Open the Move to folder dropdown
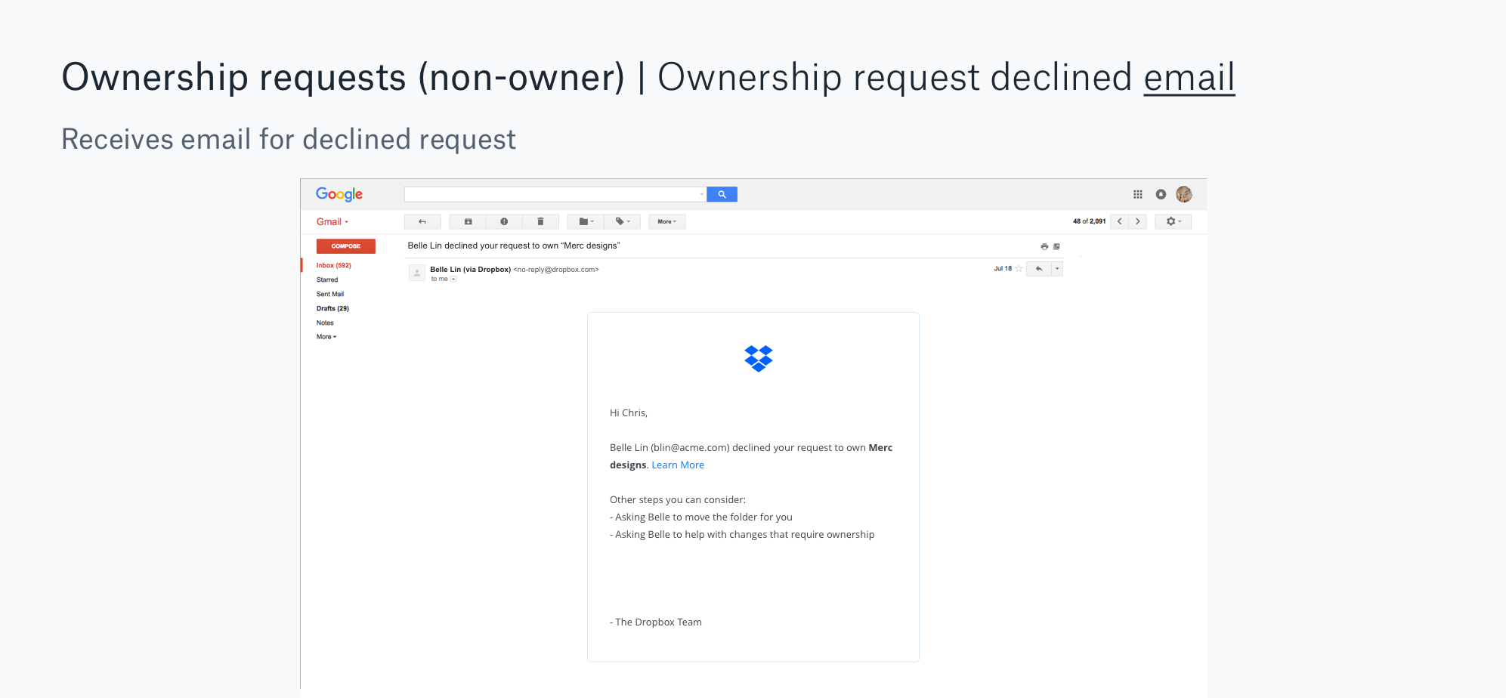 (584, 221)
